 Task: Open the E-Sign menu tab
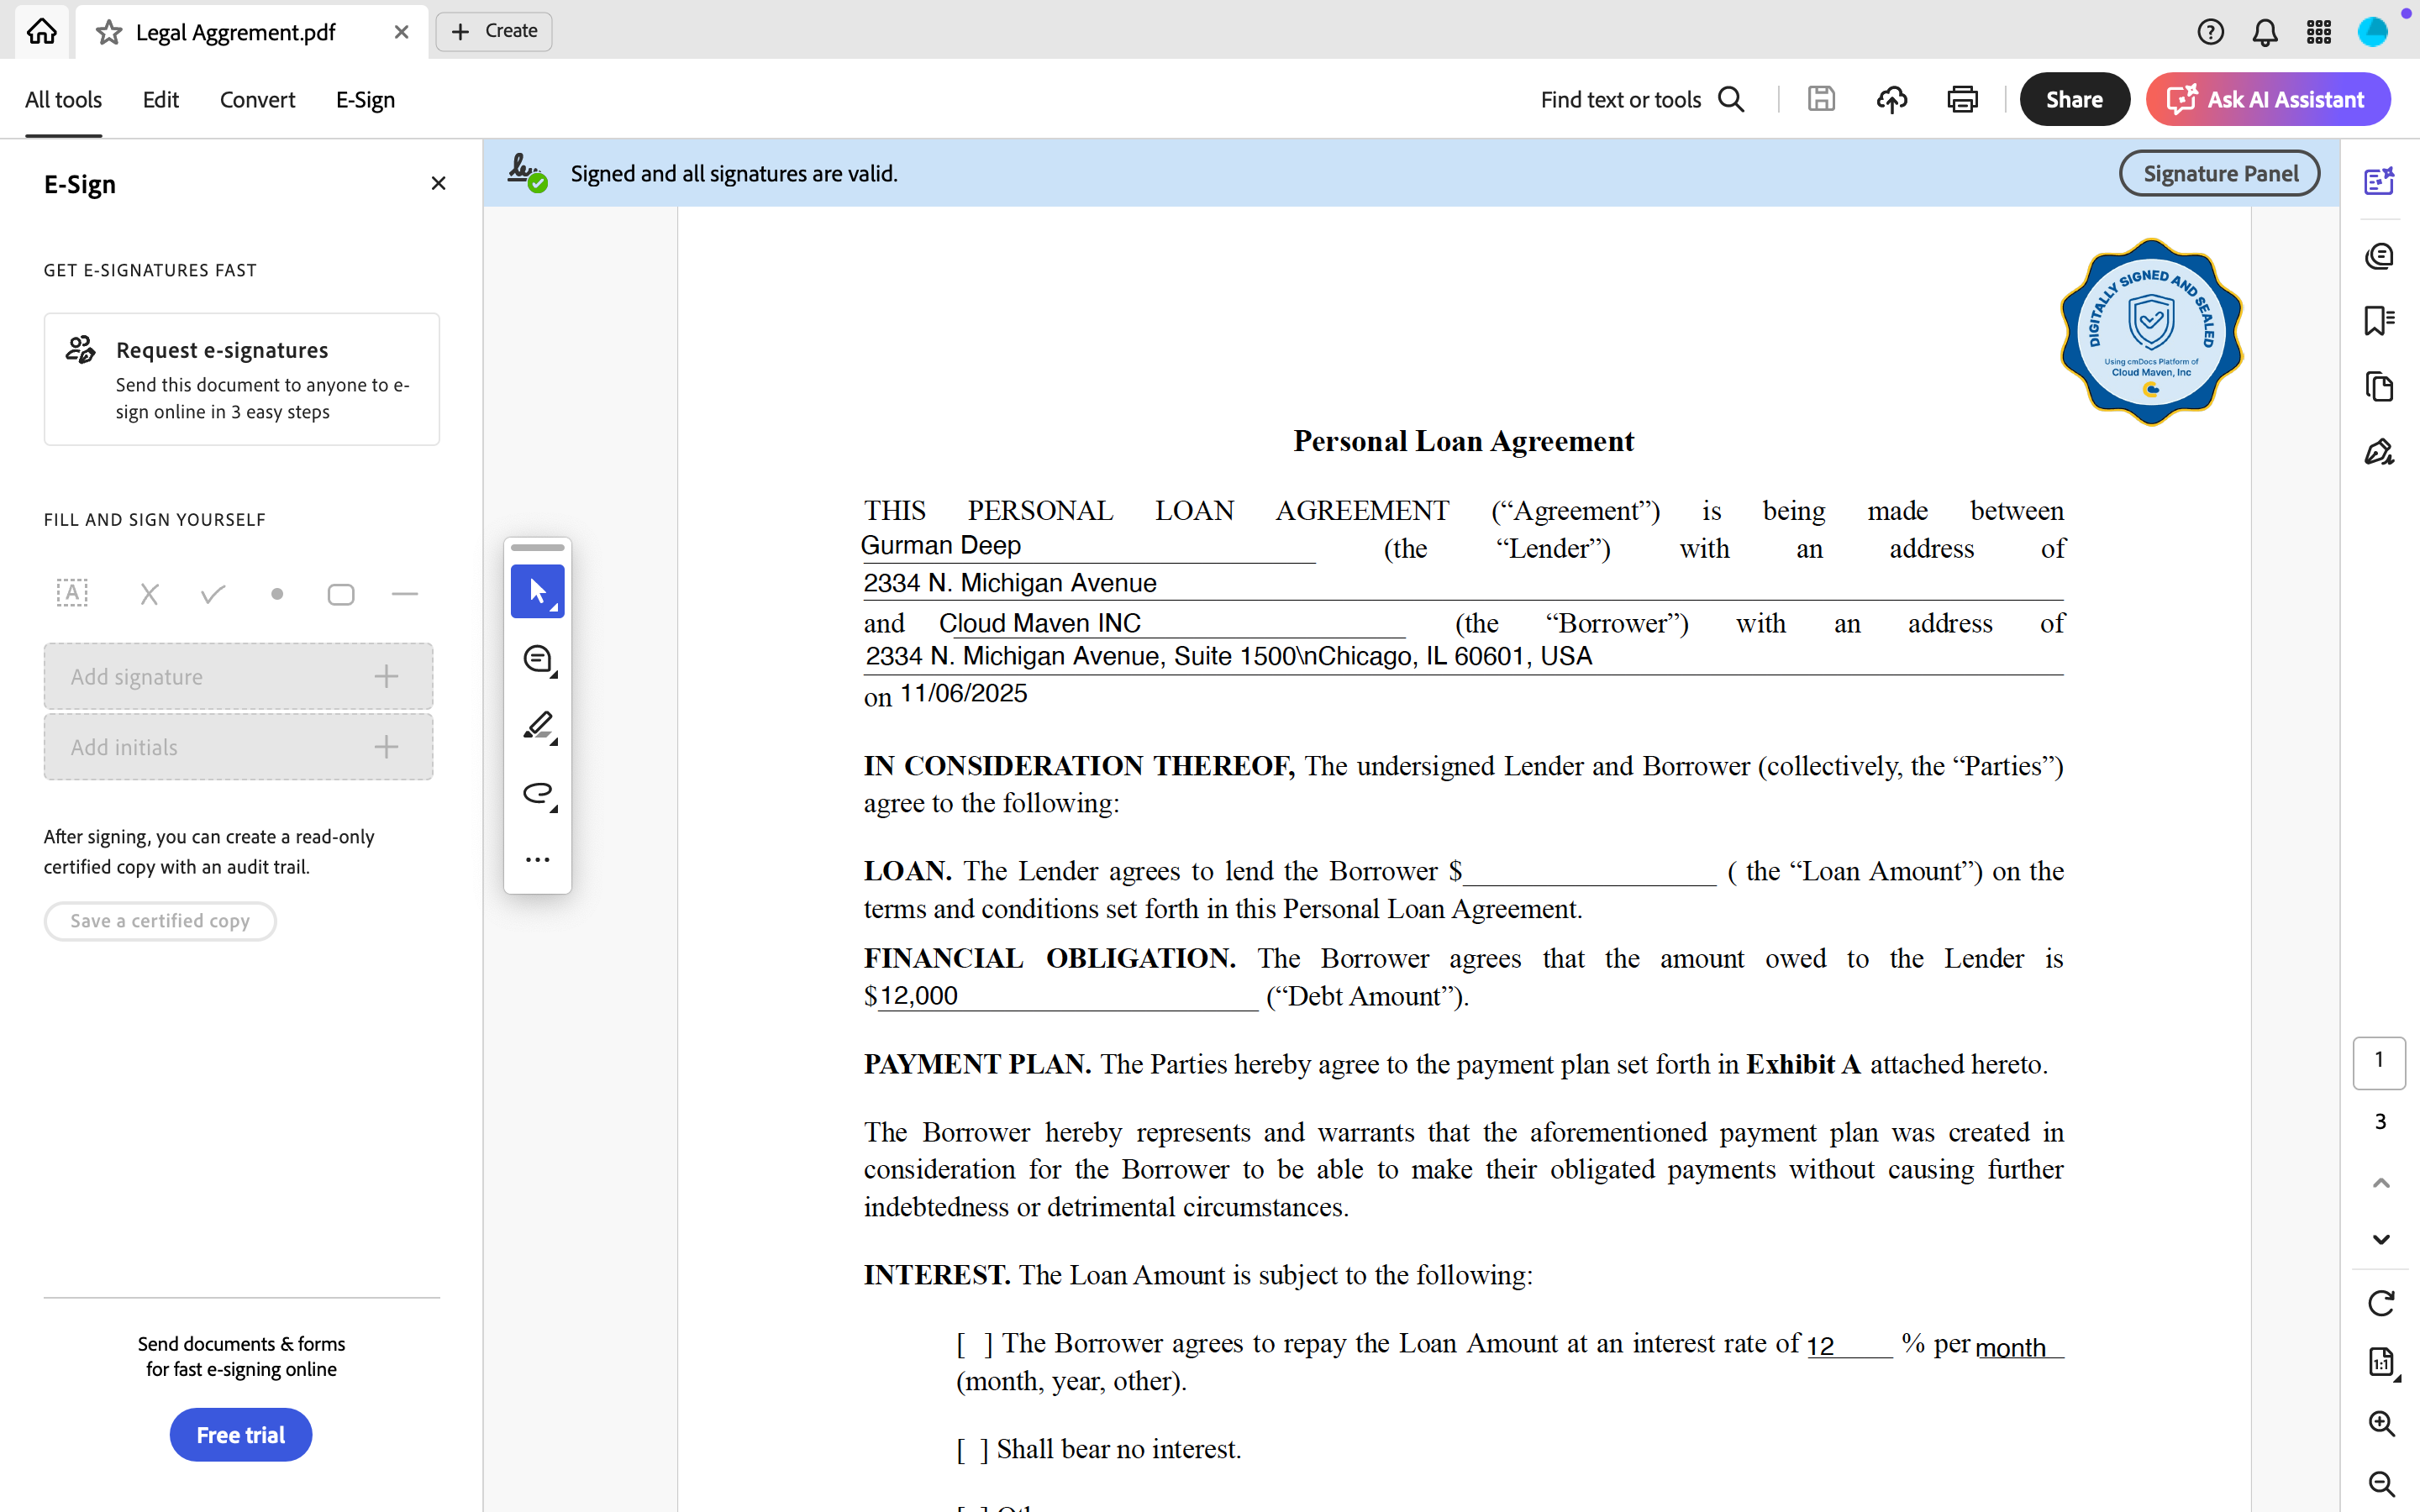click(x=365, y=99)
